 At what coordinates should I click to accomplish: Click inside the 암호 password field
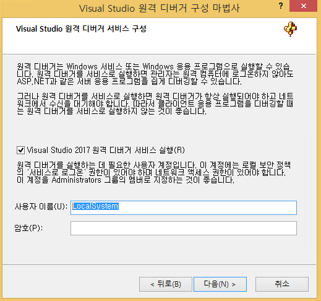click(x=184, y=228)
